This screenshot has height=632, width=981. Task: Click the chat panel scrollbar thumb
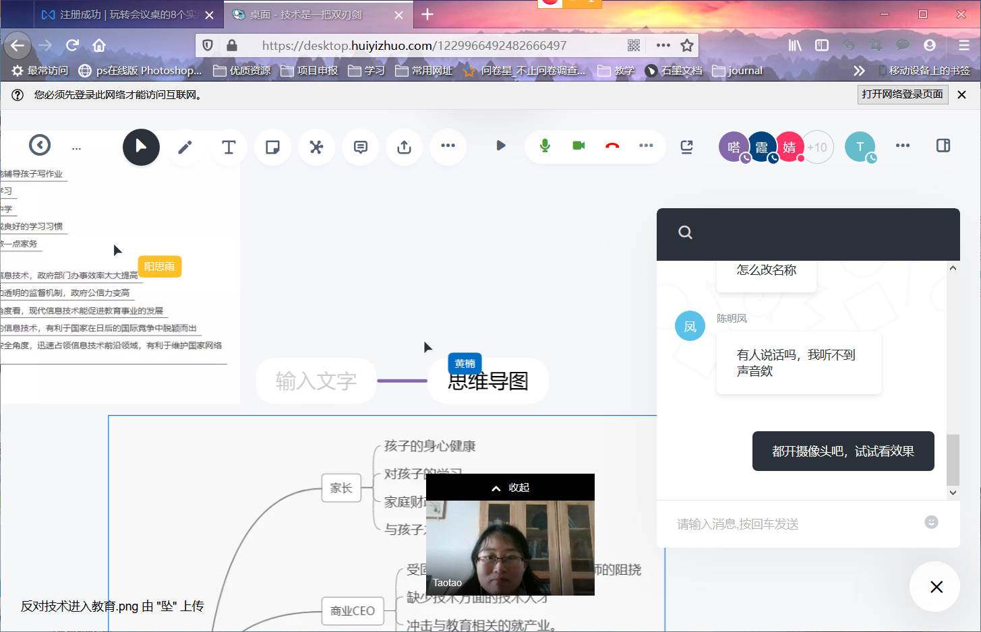(953, 460)
